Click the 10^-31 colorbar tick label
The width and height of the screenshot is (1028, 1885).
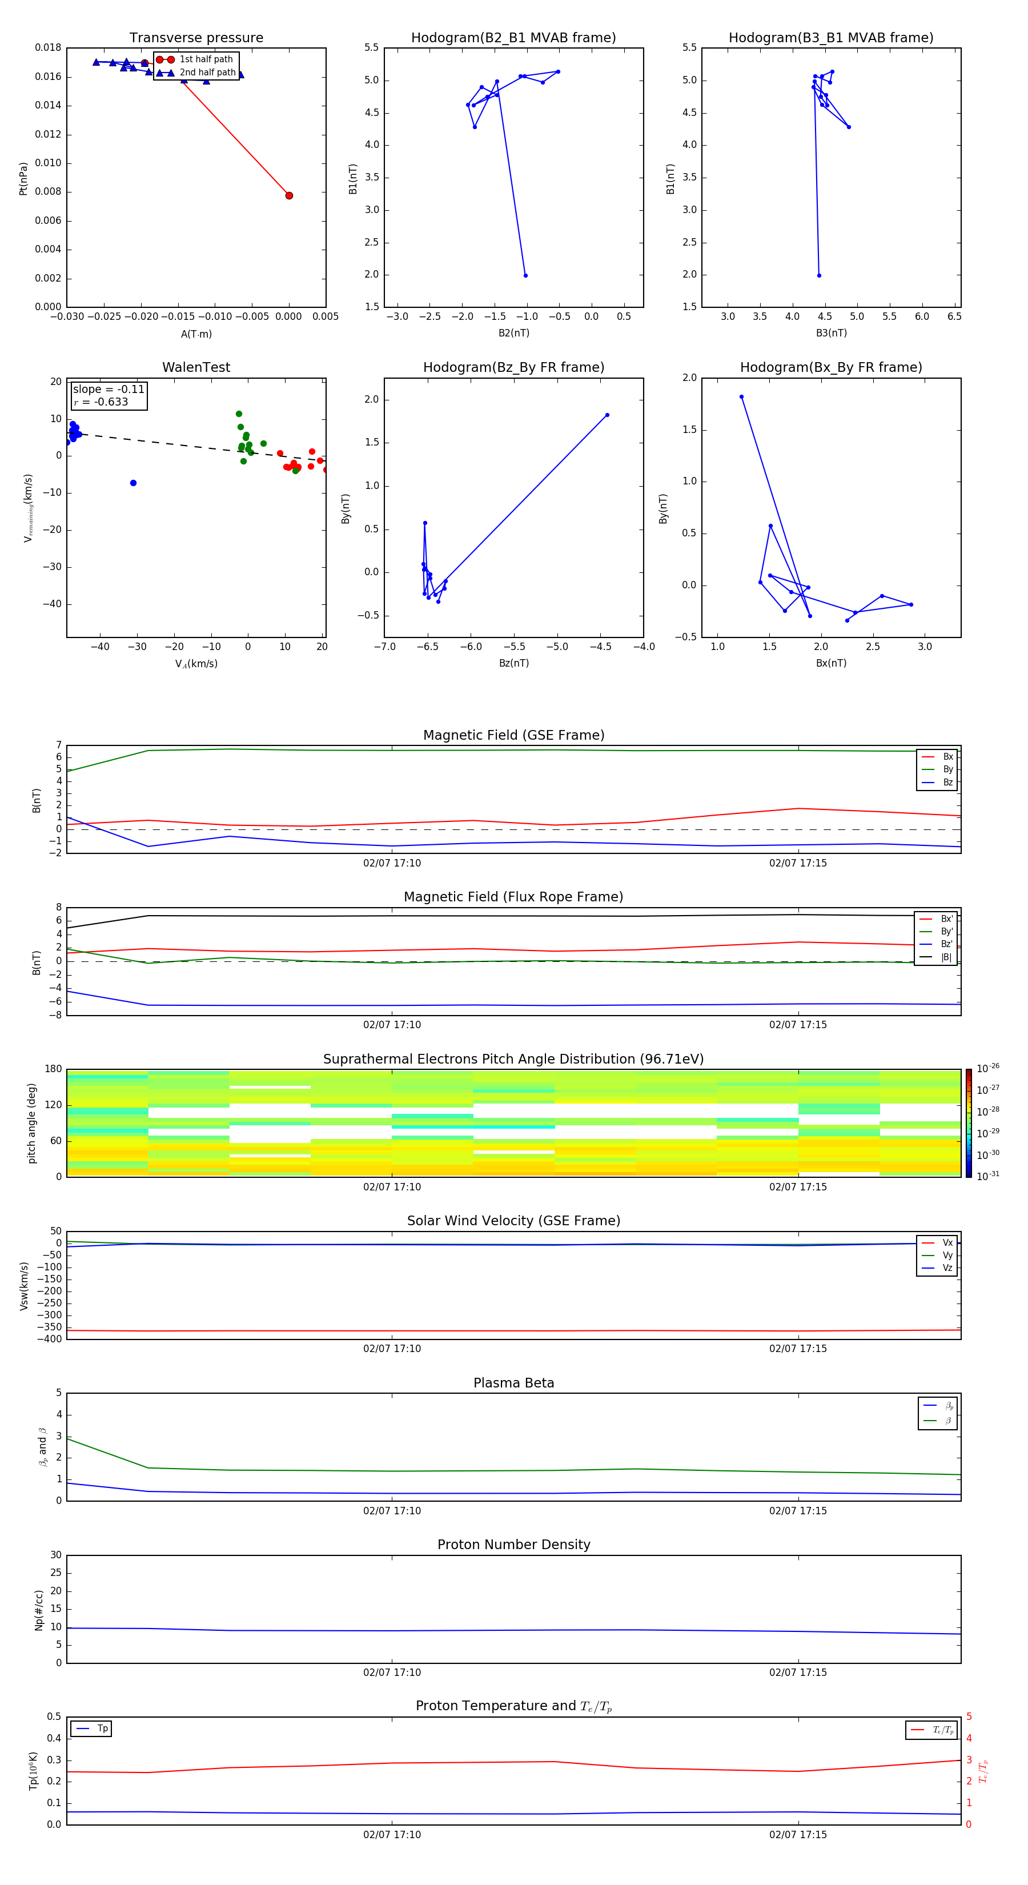tap(988, 1176)
